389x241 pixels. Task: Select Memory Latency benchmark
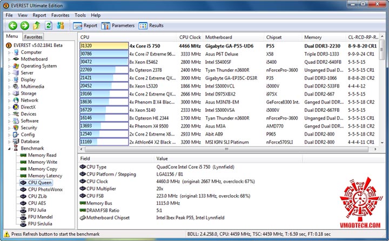pos(45,176)
